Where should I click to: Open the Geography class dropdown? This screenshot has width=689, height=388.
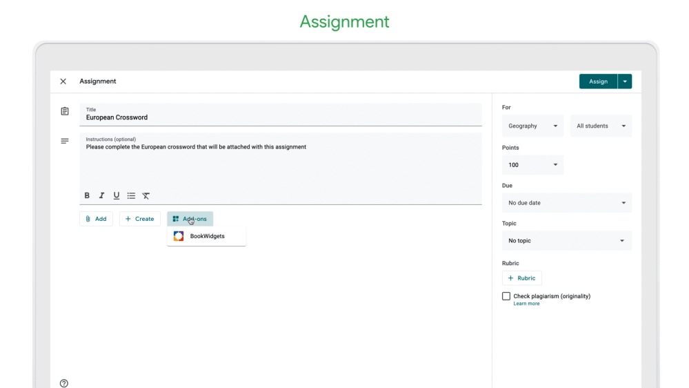point(532,126)
